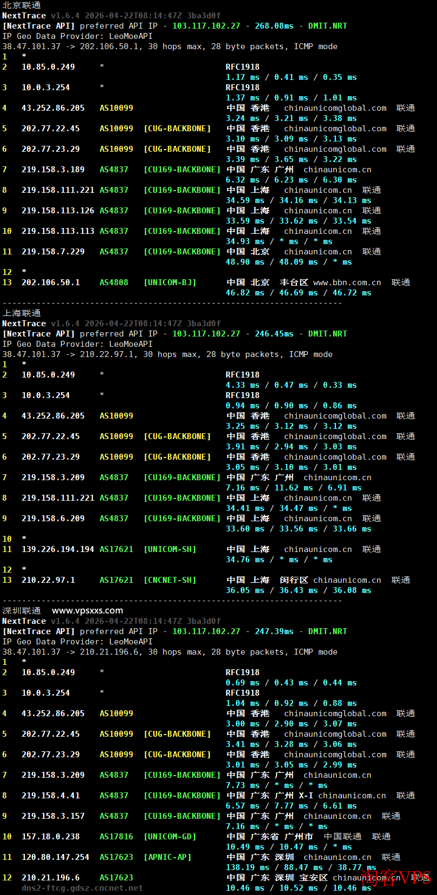Screen dimensions: 437x895
Task: Select hop IP 219.158.113.113
Action: (58, 231)
